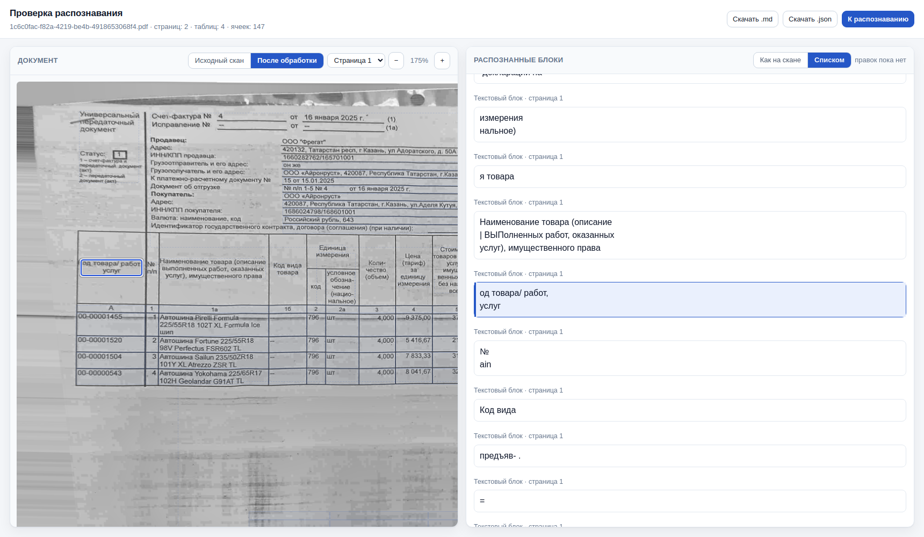Click '16 января 2025 г.' date in scan

click(x=334, y=118)
